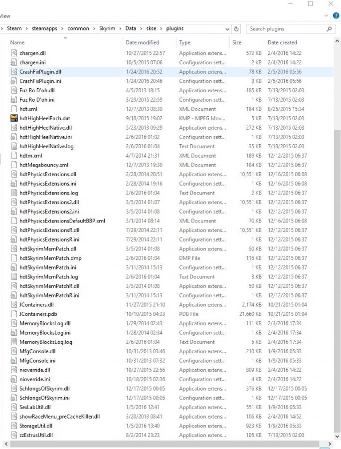Navigate to the Data folder breadcrumb

pyautogui.click(x=131, y=28)
